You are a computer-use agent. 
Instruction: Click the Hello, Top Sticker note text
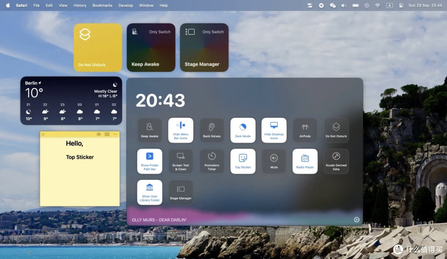pos(79,150)
